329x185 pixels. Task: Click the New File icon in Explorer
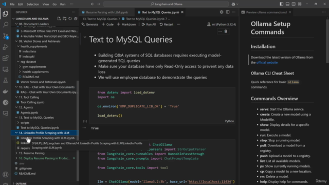(59, 18)
